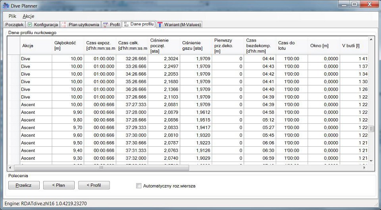Click the table's vertical scrollbar down arrow
Image resolution: width=381 pixels, height=210 pixels.
tap(371, 161)
